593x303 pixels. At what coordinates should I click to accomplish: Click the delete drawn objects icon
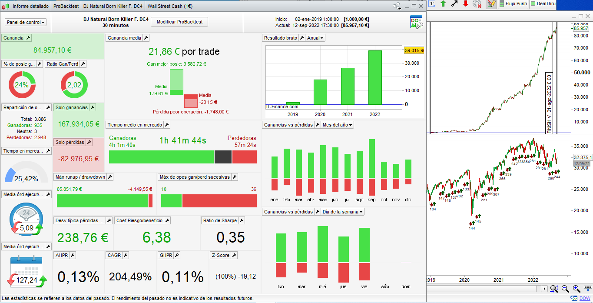tap(477, 4)
